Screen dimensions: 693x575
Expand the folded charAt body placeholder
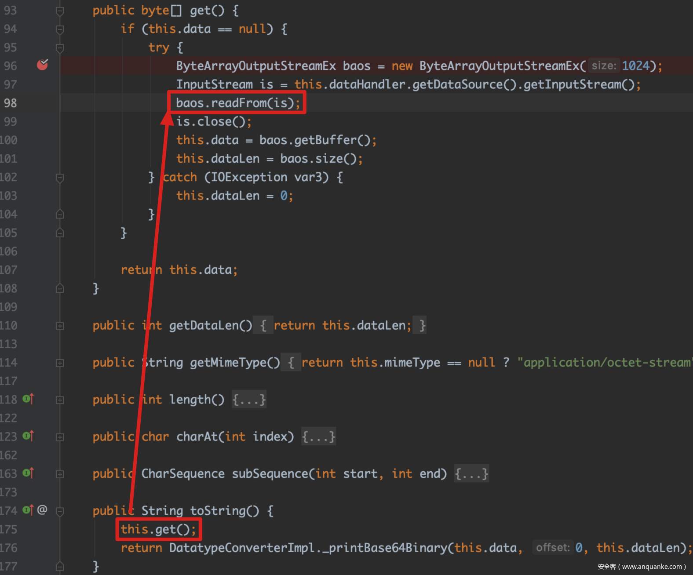tap(318, 437)
